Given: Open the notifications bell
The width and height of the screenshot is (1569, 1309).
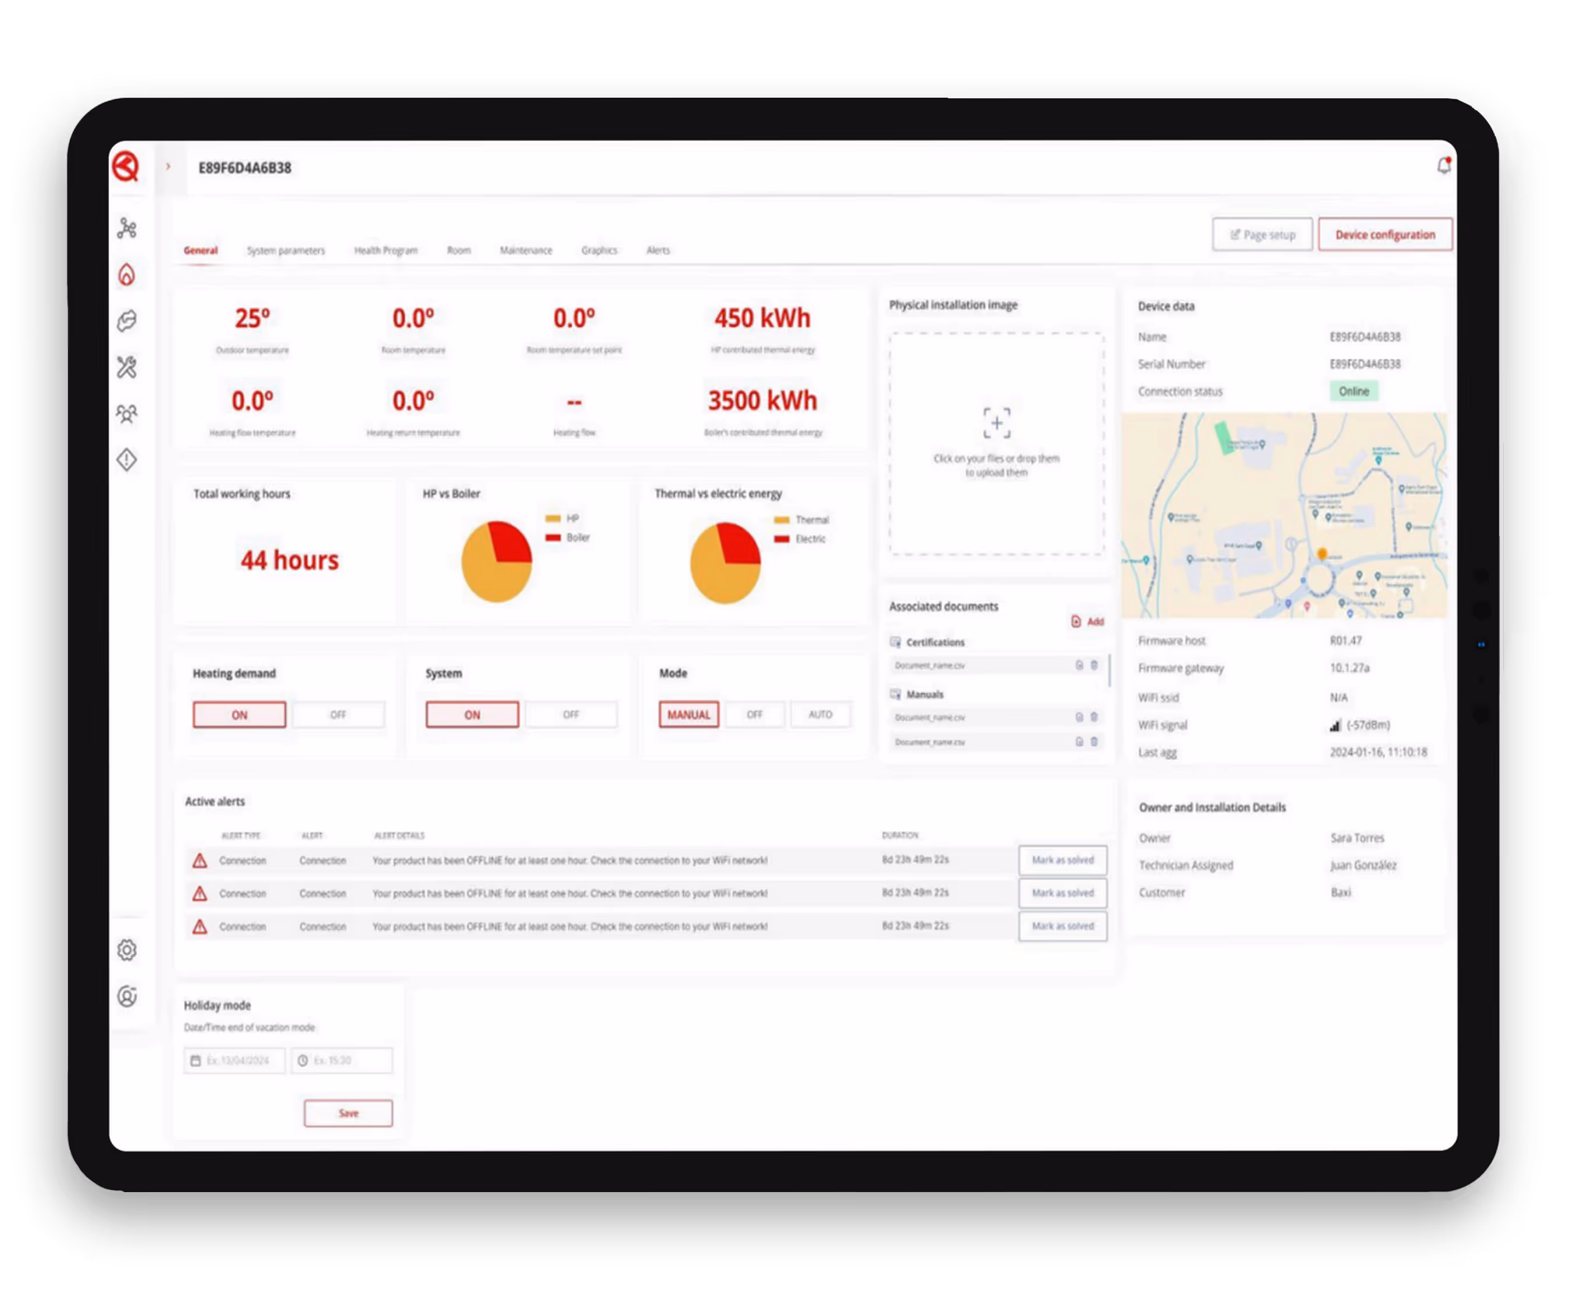Looking at the screenshot, I should tap(1443, 166).
